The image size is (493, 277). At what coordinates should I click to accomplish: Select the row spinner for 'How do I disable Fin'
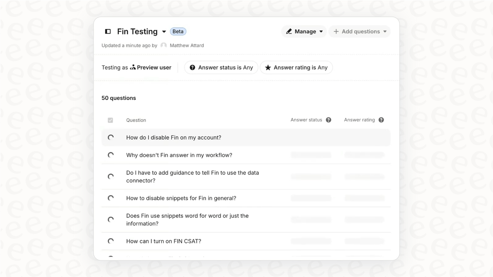coord(111,137)
